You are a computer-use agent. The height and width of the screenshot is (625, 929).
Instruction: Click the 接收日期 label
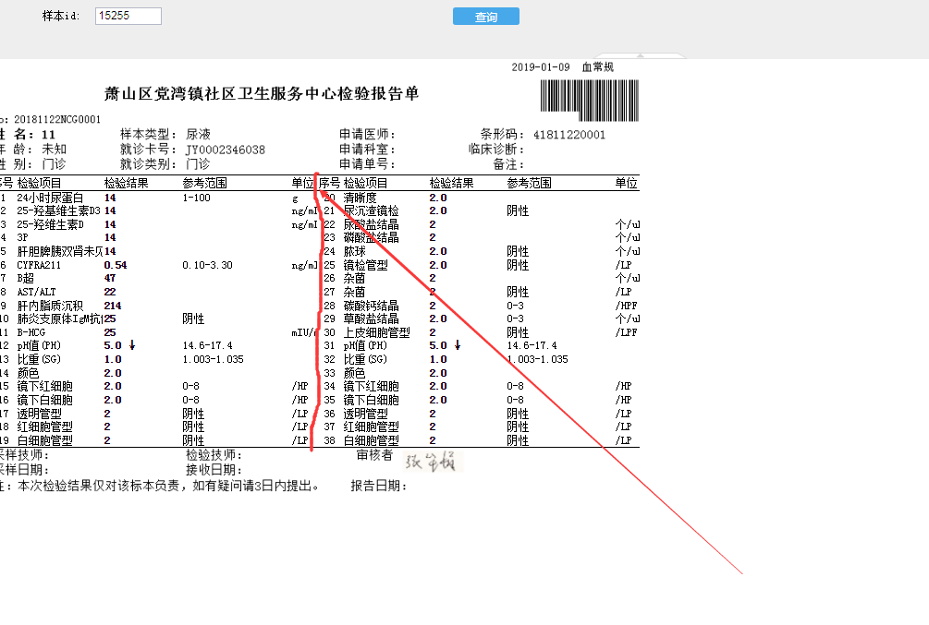[x=214, y=470]
